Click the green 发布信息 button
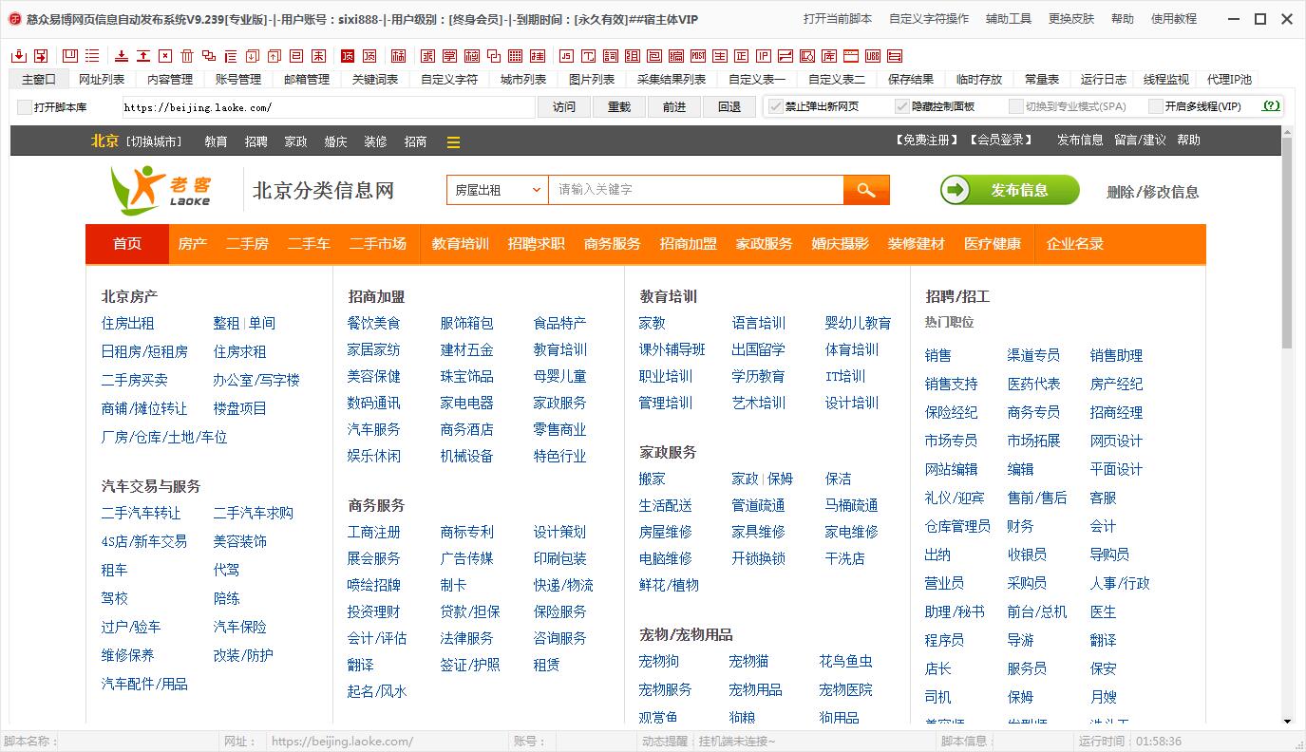Viewport: 1306px width, 752px height. pyautogui.click(x=1010, y=190)
